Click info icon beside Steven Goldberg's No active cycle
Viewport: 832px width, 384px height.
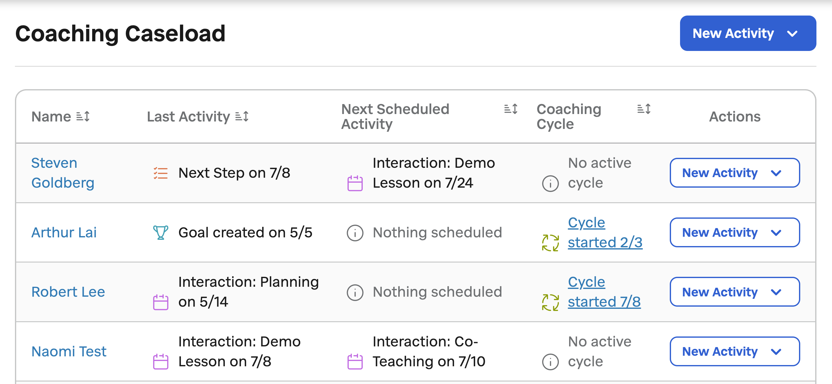[x=551, y=184]
